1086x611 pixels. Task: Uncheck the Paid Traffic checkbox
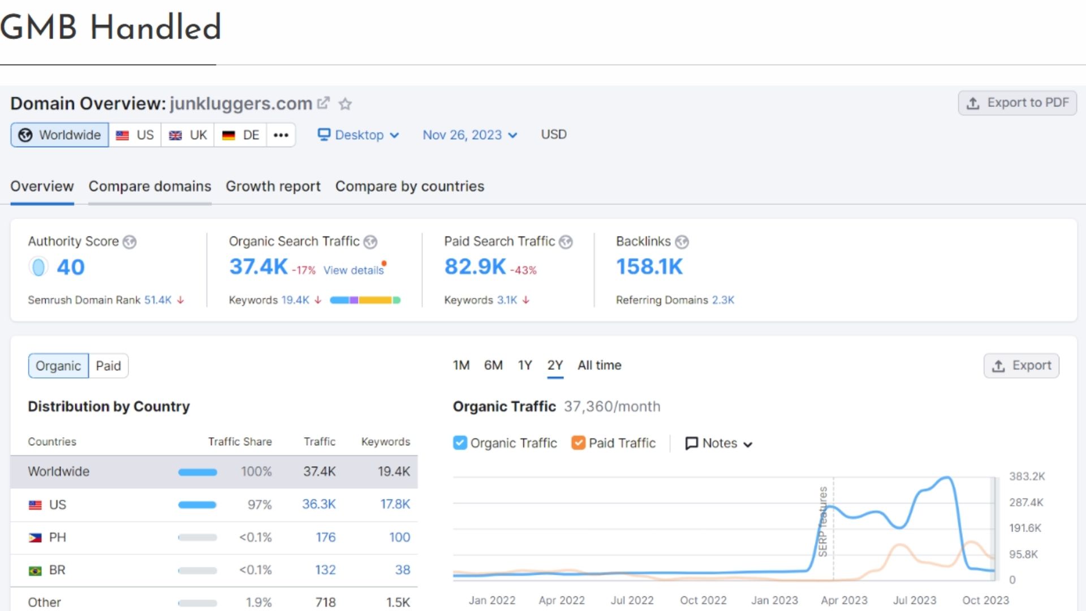point(578,443)
